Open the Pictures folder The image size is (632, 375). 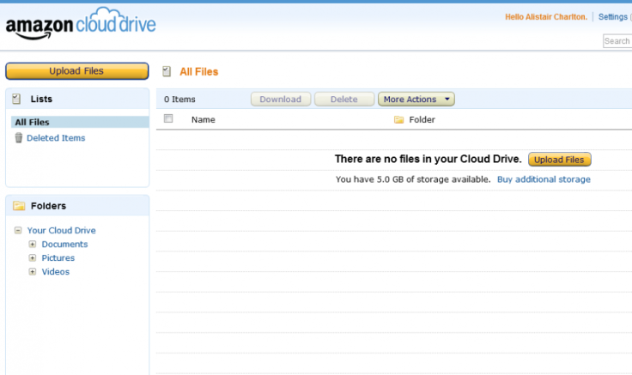point(58,257)
